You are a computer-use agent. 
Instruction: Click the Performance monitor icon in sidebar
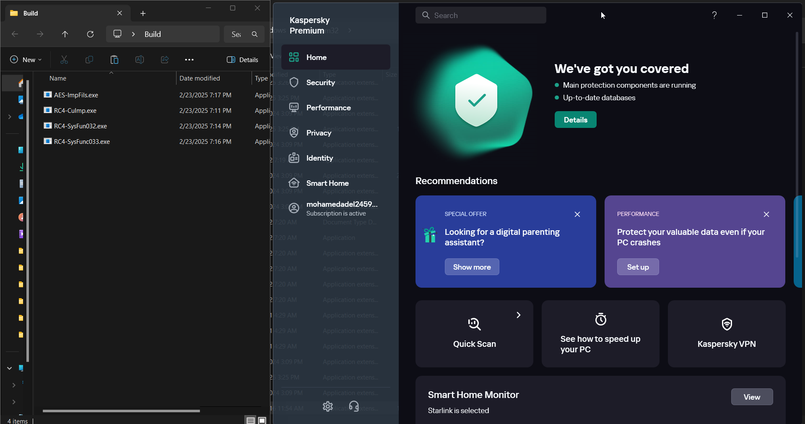(294, 108)
